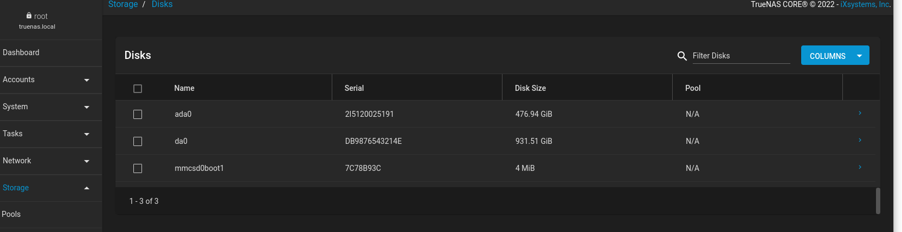Image resolution: width=902 pixels, height=232 pixels.
Task: Expand the da0 row chevron
Action: [860, 140]
